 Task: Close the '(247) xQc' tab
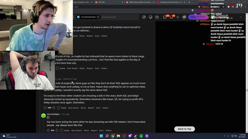coord(122,2)
